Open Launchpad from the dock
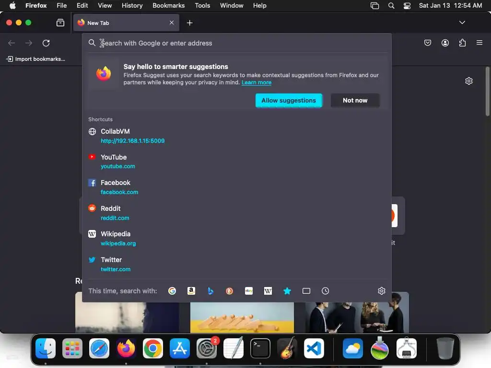 coord(72,348)
